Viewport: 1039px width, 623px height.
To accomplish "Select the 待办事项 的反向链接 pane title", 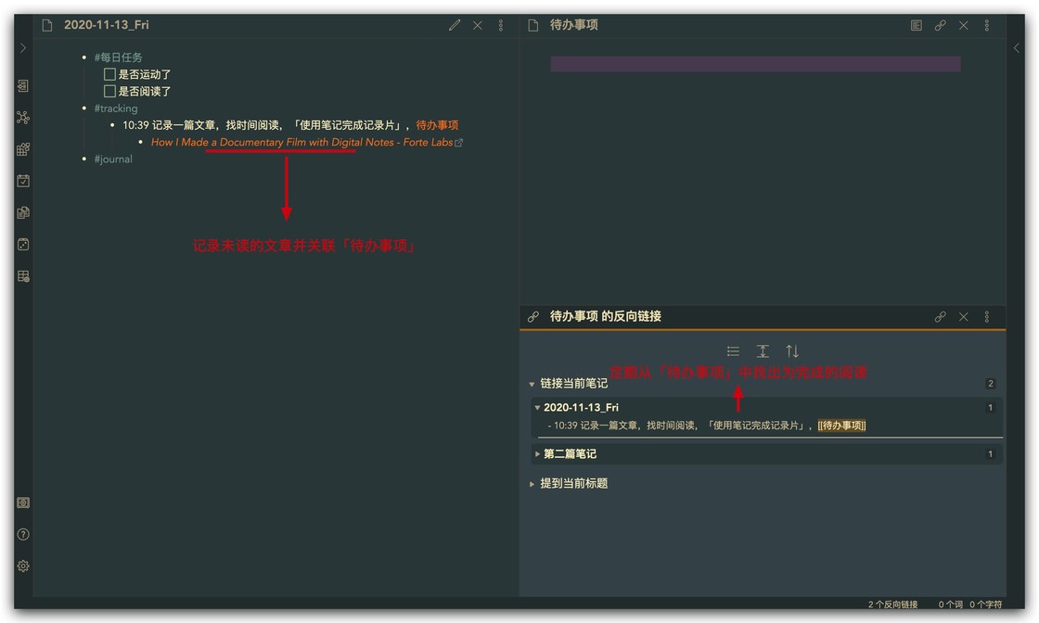I will [x=606, y=316].
